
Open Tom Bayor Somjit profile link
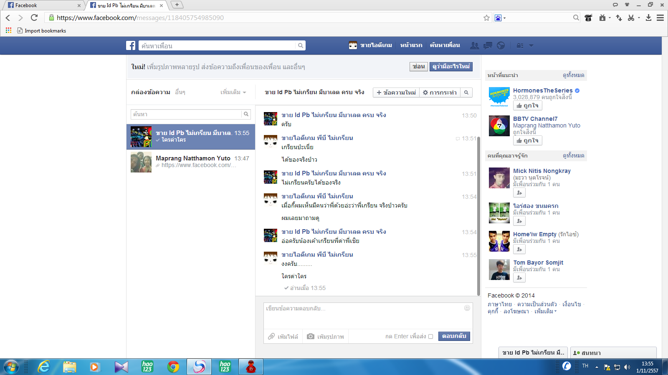(538, 262)
